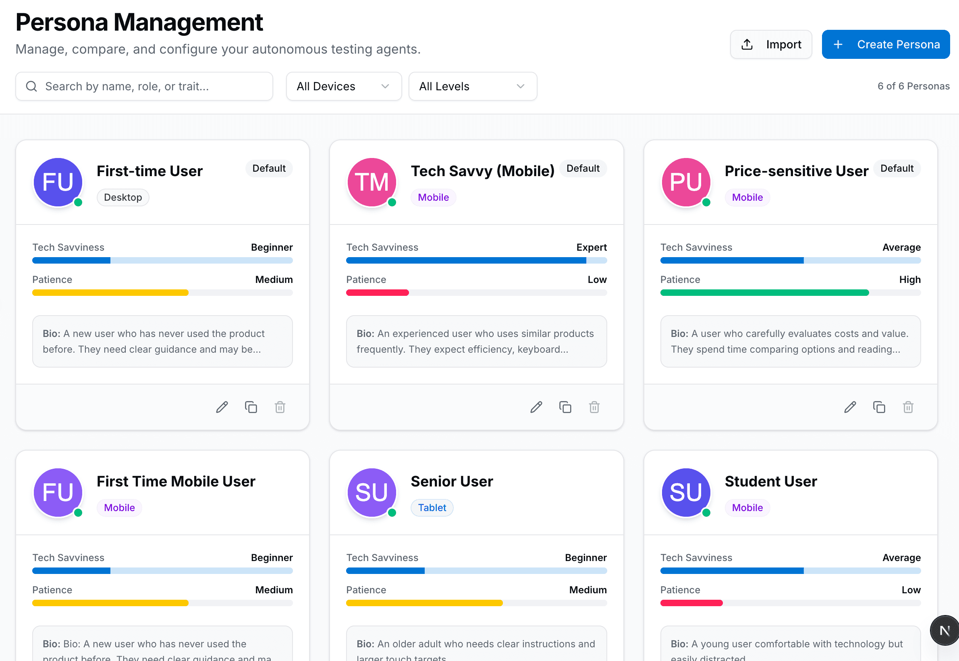This screenshot has height=661, width=959.
Task: Edit the Tech Savvy (Mobile) persona
Action: point(536,407)
